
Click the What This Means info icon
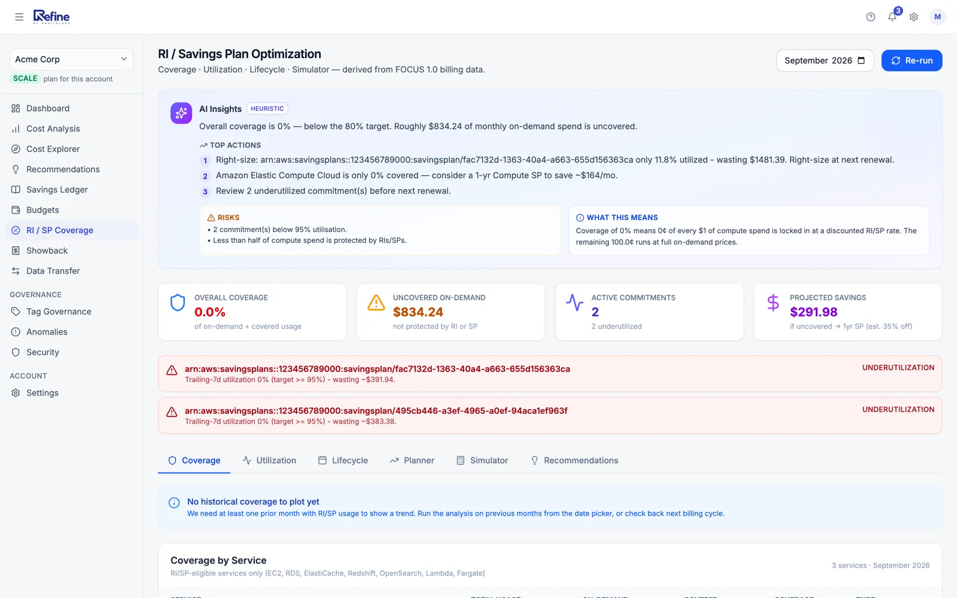pos(580,218)
